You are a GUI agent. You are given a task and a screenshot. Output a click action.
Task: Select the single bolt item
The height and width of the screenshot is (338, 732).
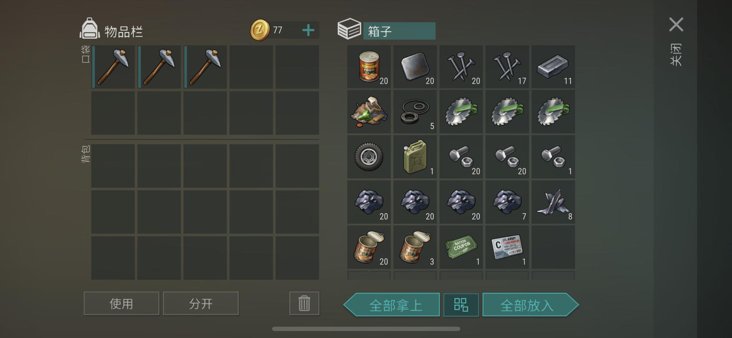click(x=553, y=157)
